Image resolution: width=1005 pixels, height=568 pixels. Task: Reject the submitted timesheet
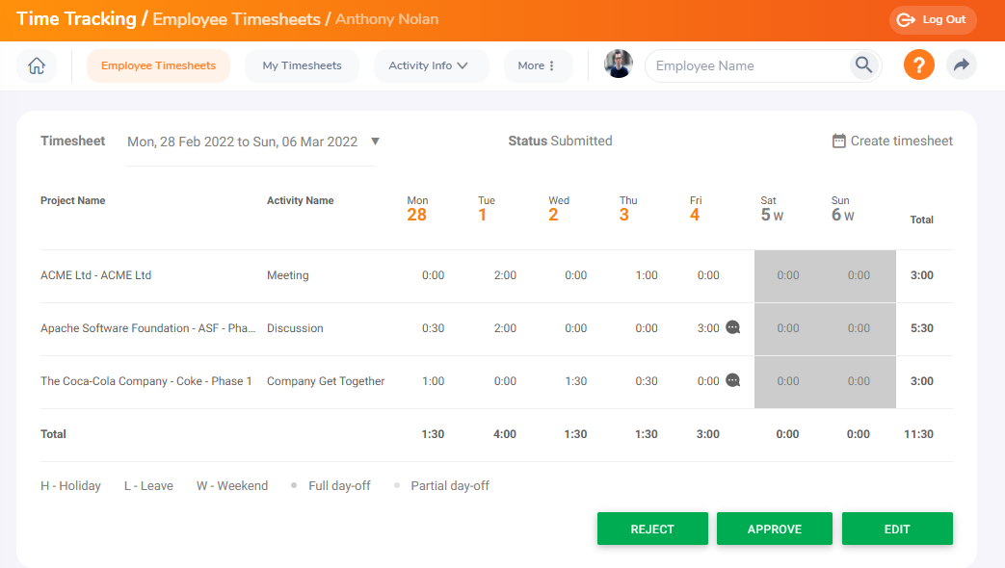click(652, 529)
